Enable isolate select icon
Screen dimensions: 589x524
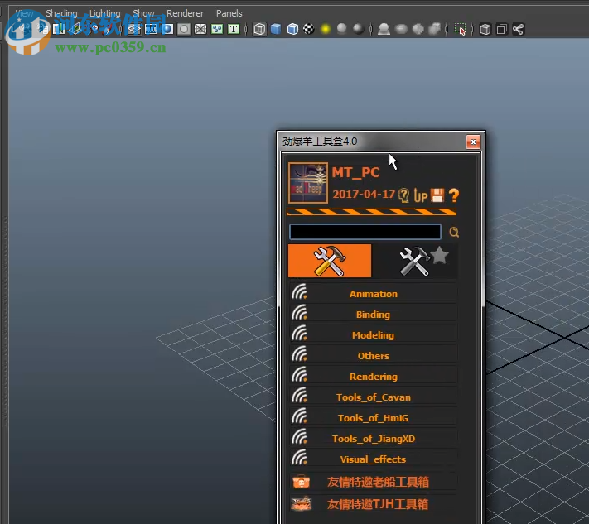point(460,29)
